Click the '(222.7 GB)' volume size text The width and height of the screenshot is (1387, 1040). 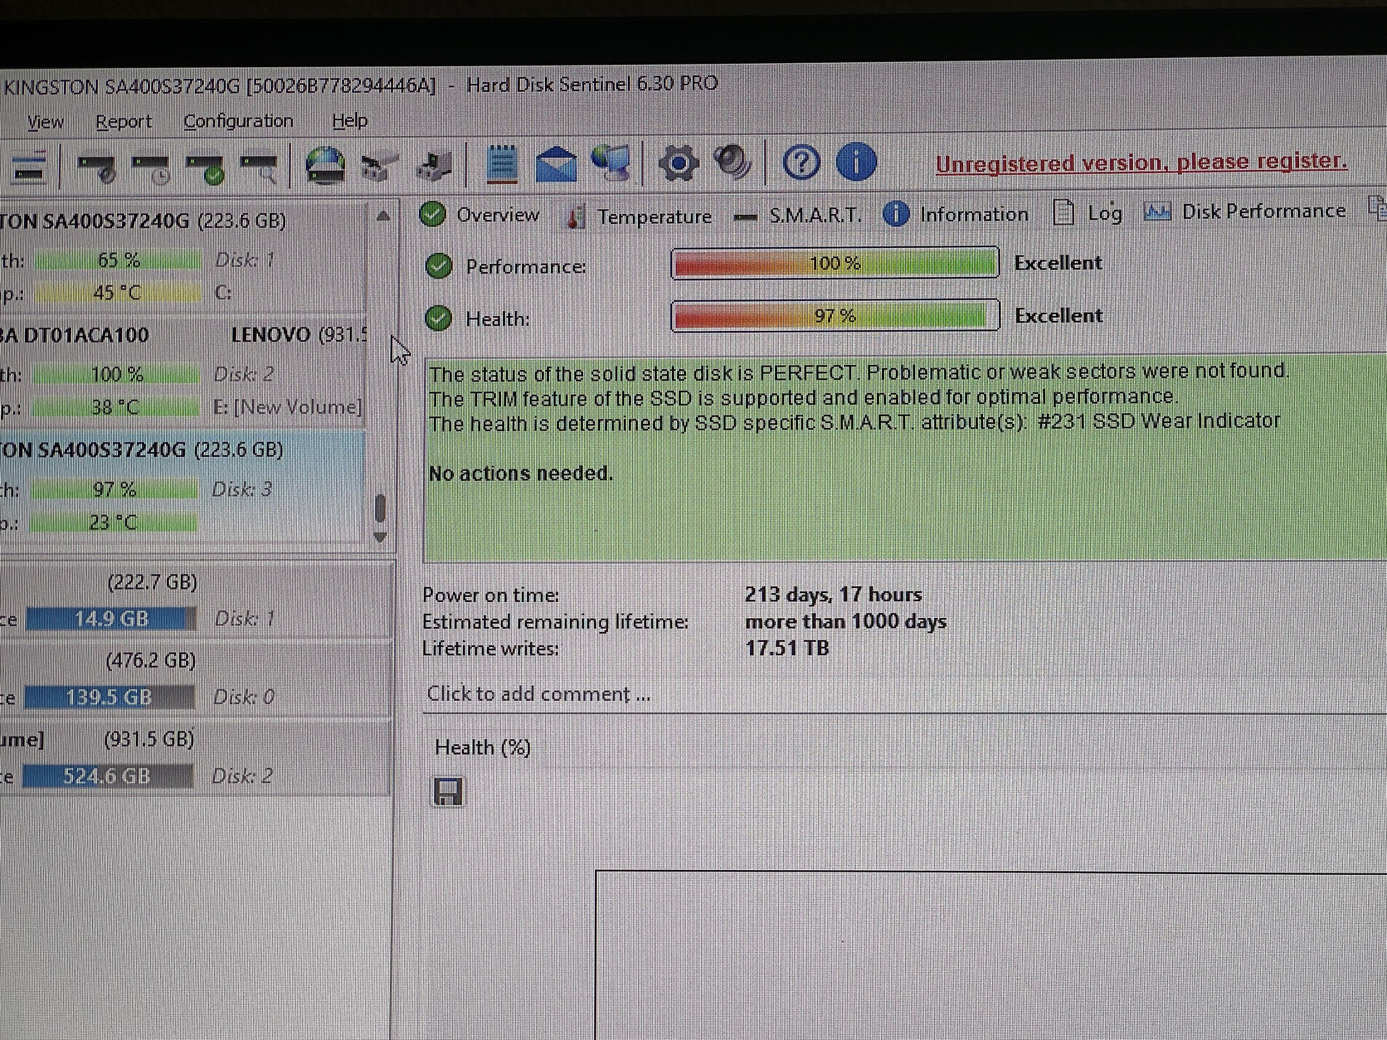153,582
